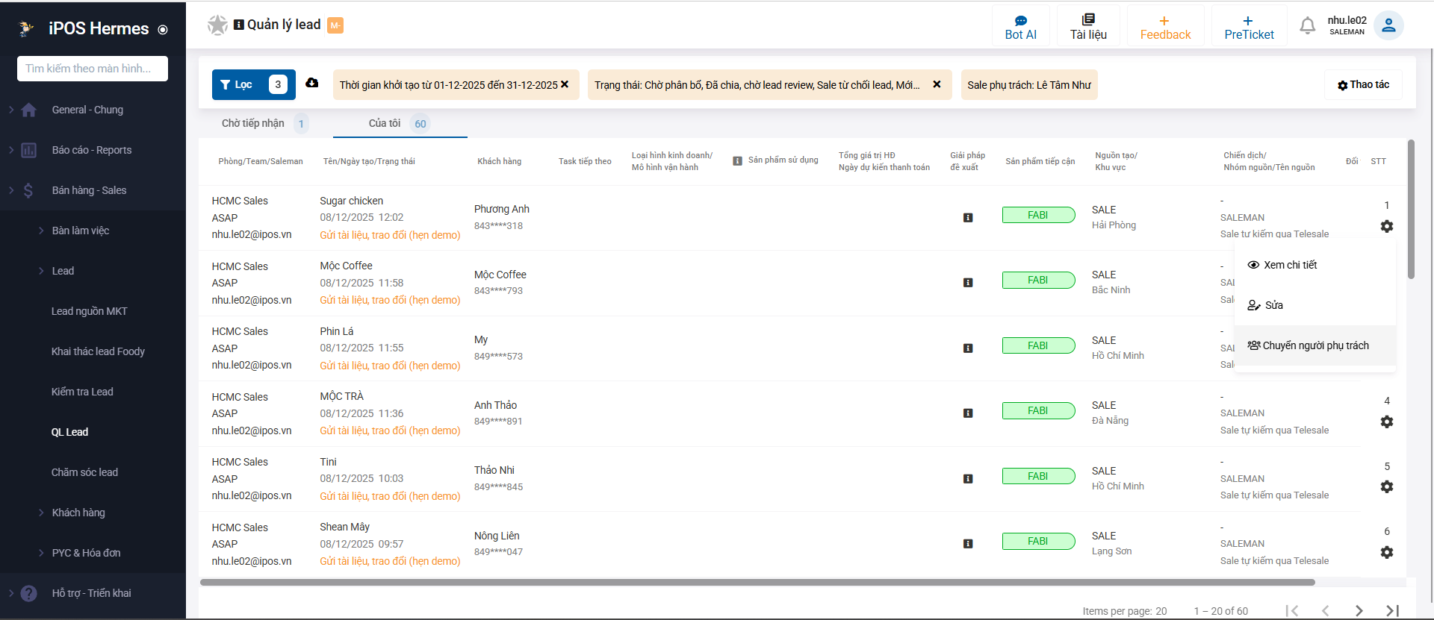Click the favorite star icon beside Quản lý lead
The width and height of the screenshot is (1434, 620).
click(x=217, y=25)
